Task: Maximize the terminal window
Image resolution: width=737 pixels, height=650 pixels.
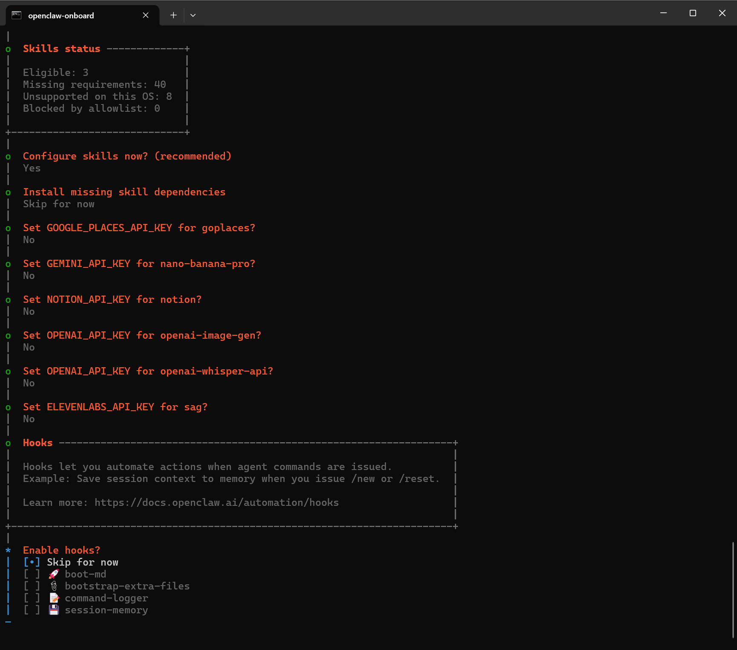Action: click(693, 13)
